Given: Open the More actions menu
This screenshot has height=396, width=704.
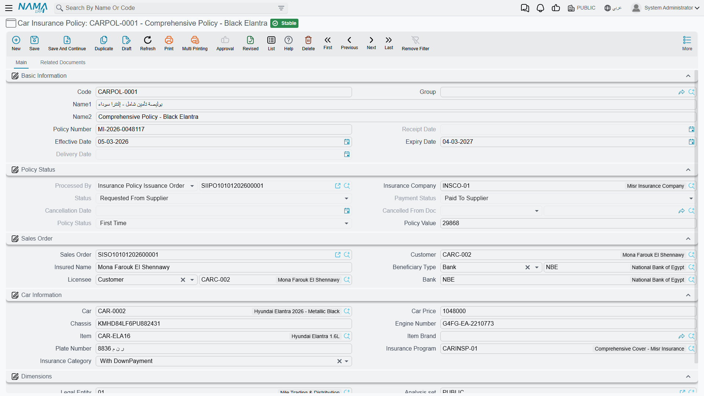Looking at the screenshot, I should click(x=687, y=43).
